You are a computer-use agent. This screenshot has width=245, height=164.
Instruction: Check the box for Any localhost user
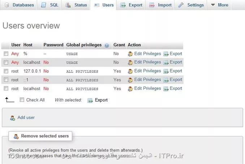[6, 62]
